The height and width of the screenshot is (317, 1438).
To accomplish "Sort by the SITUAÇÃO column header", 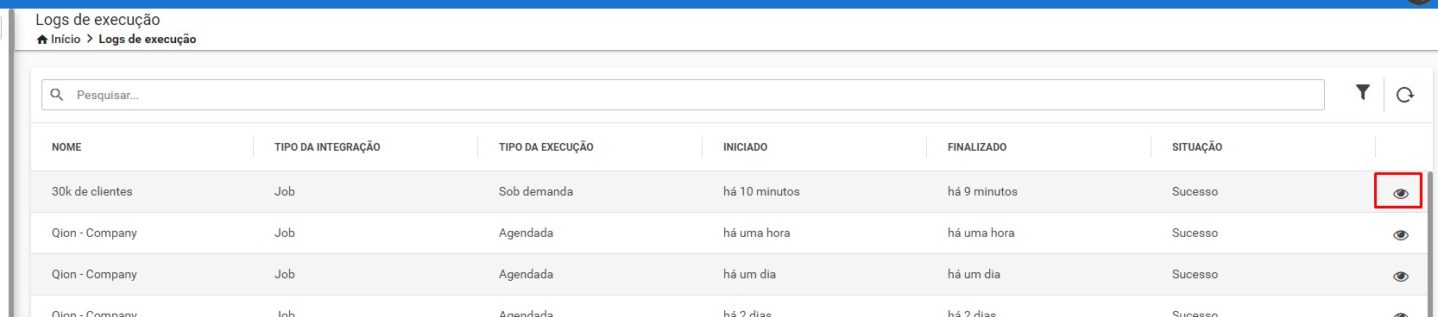I will pos(1197,147).
